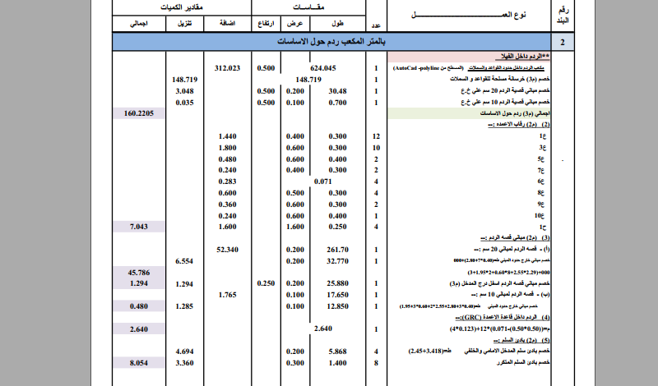Select the length value 624.045

(x=323, y=68)
